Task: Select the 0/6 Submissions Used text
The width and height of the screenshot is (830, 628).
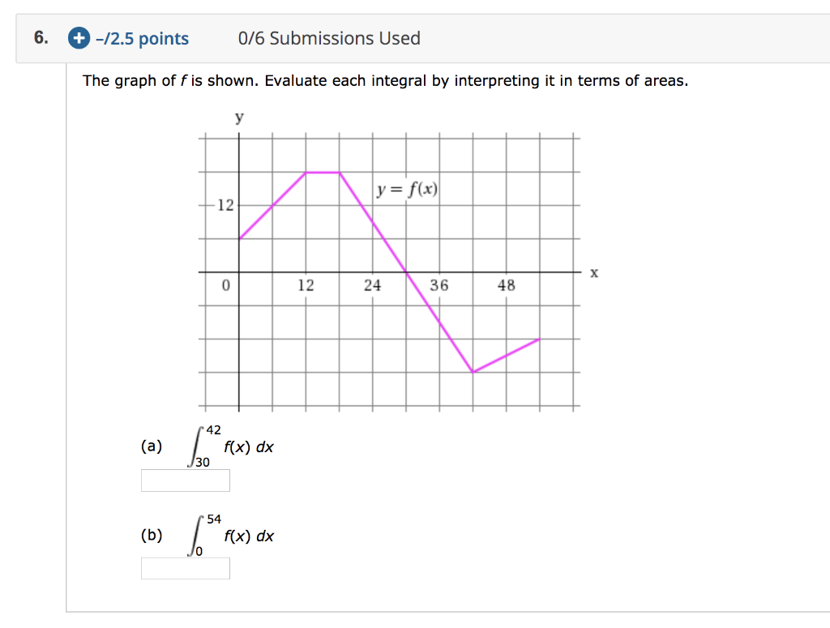Action: [330, 38]
